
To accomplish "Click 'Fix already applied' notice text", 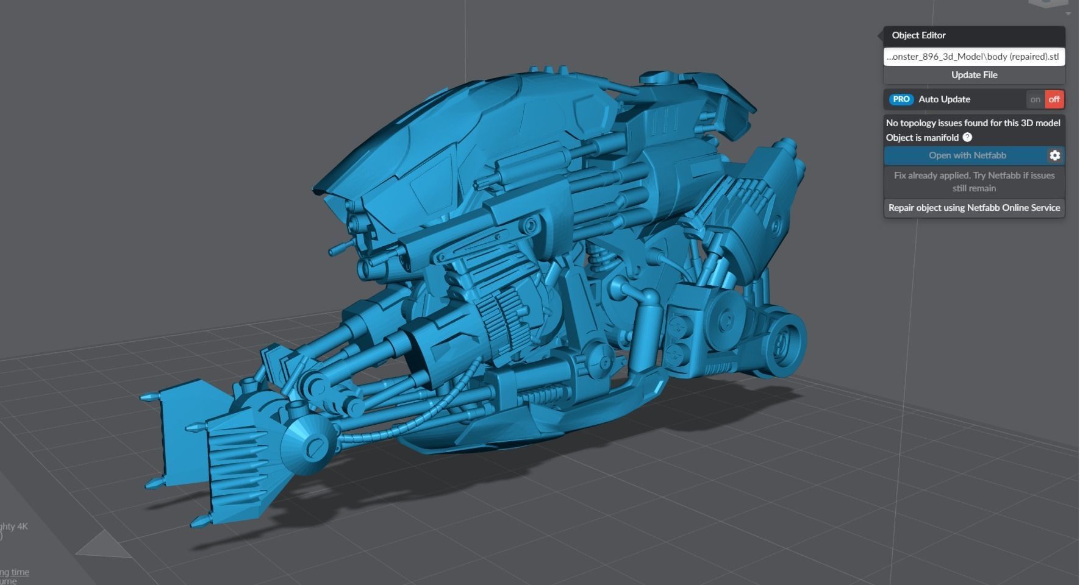I will click(x=974, y=182).
